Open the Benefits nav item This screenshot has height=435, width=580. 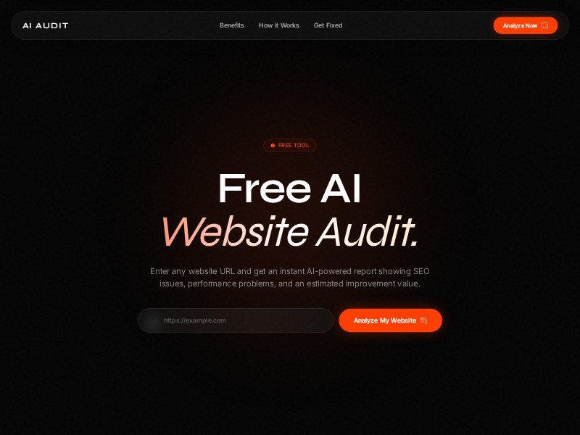coord(231,25)
